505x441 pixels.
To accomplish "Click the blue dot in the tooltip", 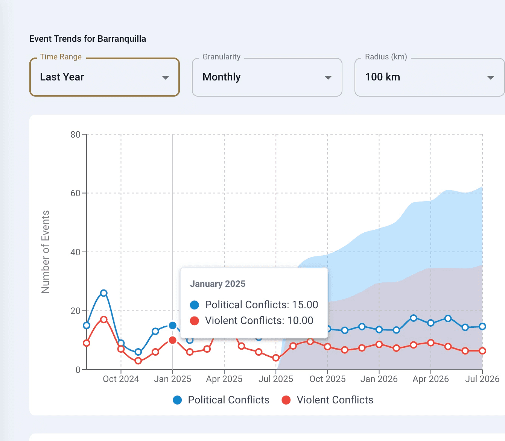I will tap(194, 305).
